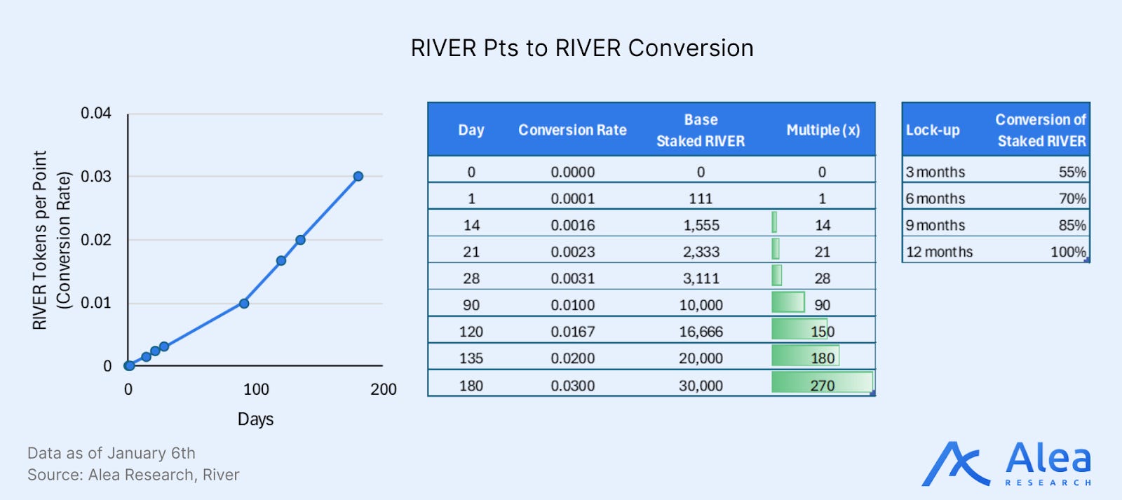Click the x-axis tick label 200
Screen dimensions: 1122x500
384,389
